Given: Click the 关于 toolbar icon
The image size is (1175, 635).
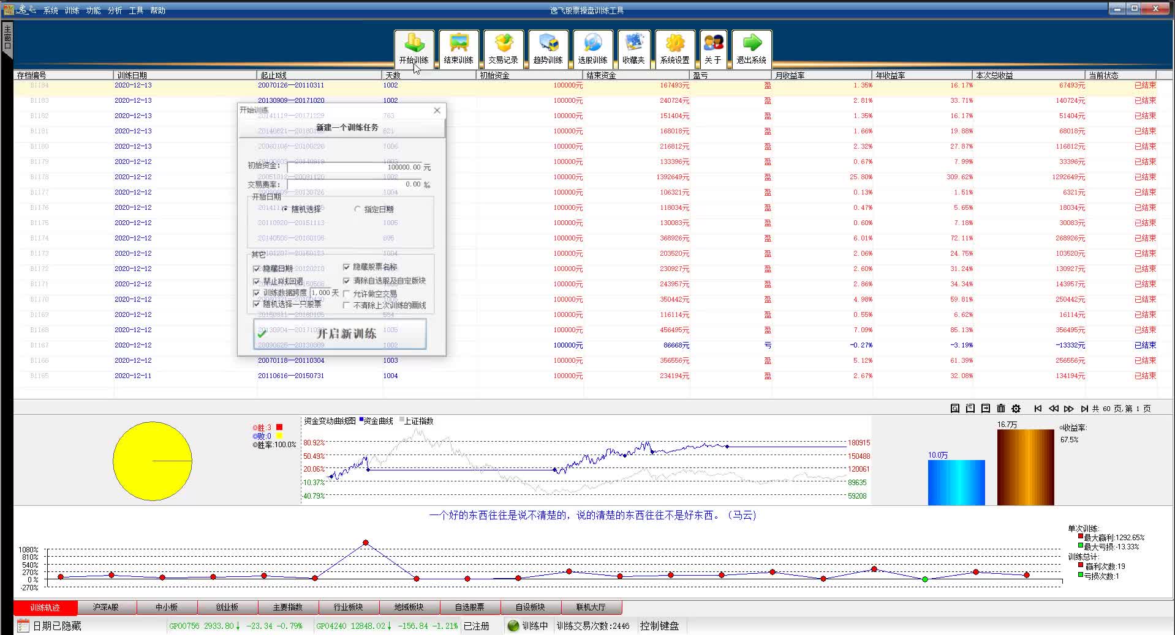Looking at the screenshot, I should (x=713, y=48).
